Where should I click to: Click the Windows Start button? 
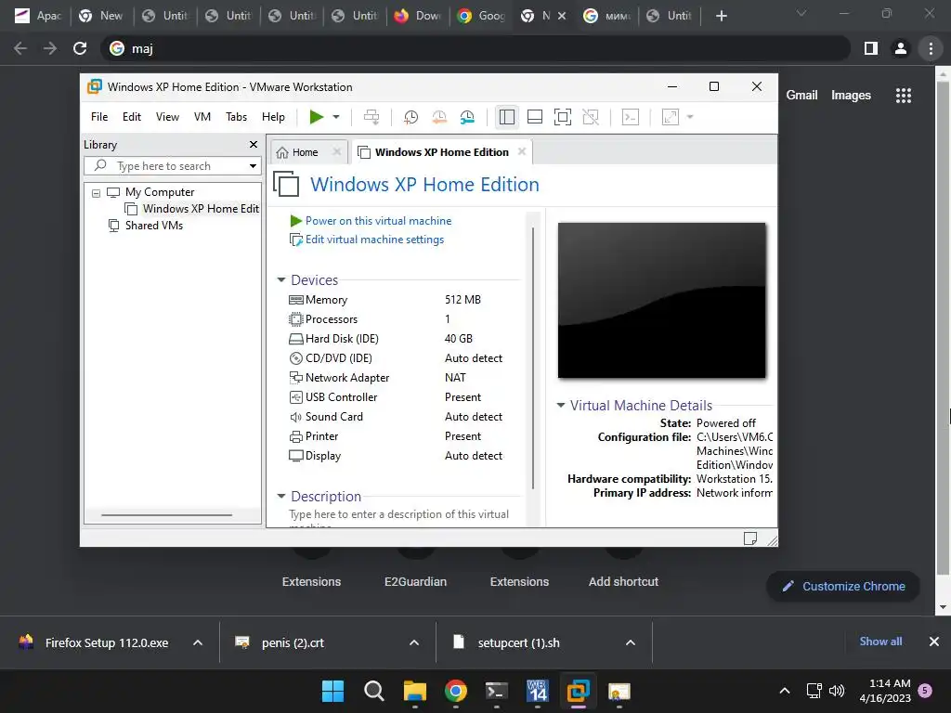(332, 691)
